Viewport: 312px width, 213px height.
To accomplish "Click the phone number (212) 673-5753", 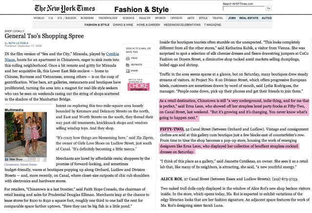I will pyautogui.click(x=285, y=179).
